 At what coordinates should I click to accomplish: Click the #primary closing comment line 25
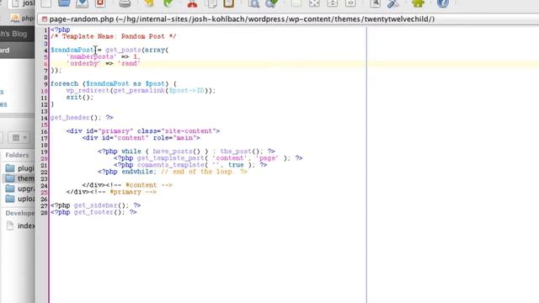tap(123, 192)
